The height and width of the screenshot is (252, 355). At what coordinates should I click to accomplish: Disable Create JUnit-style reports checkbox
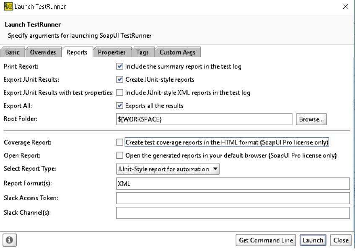tap(120, 80)
